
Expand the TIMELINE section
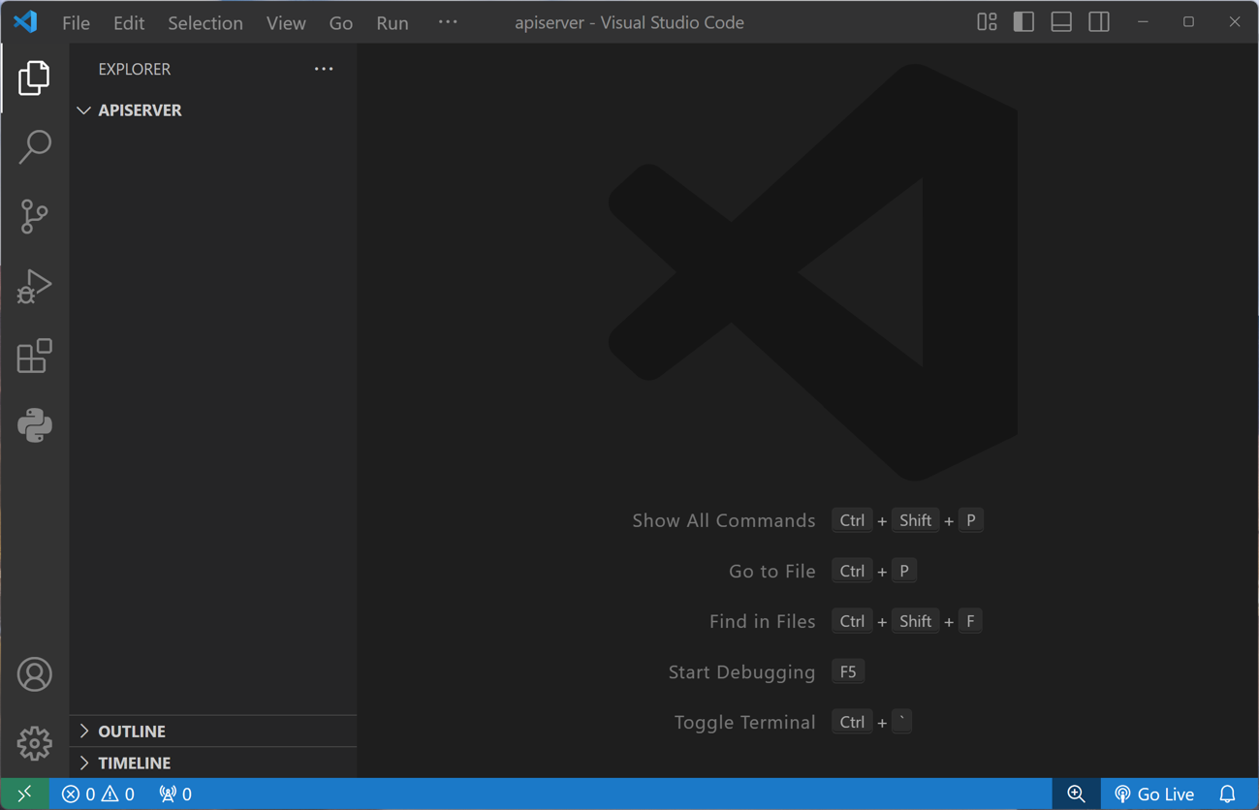coord(213,763)
